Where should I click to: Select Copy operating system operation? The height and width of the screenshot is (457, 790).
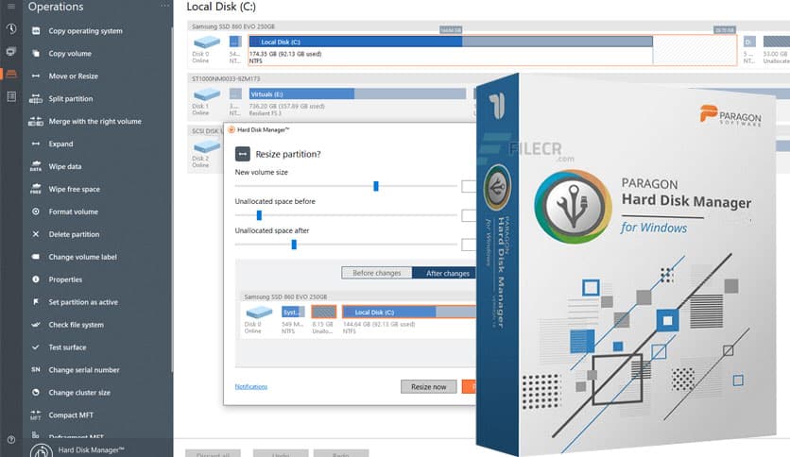pyautogui.click(x=85, y=31)
